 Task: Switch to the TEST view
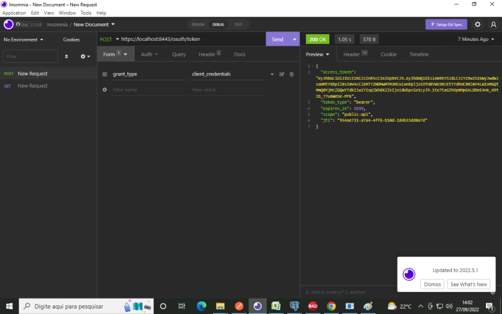238,24
